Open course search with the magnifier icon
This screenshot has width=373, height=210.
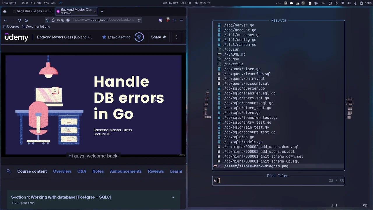click(8, 171)
